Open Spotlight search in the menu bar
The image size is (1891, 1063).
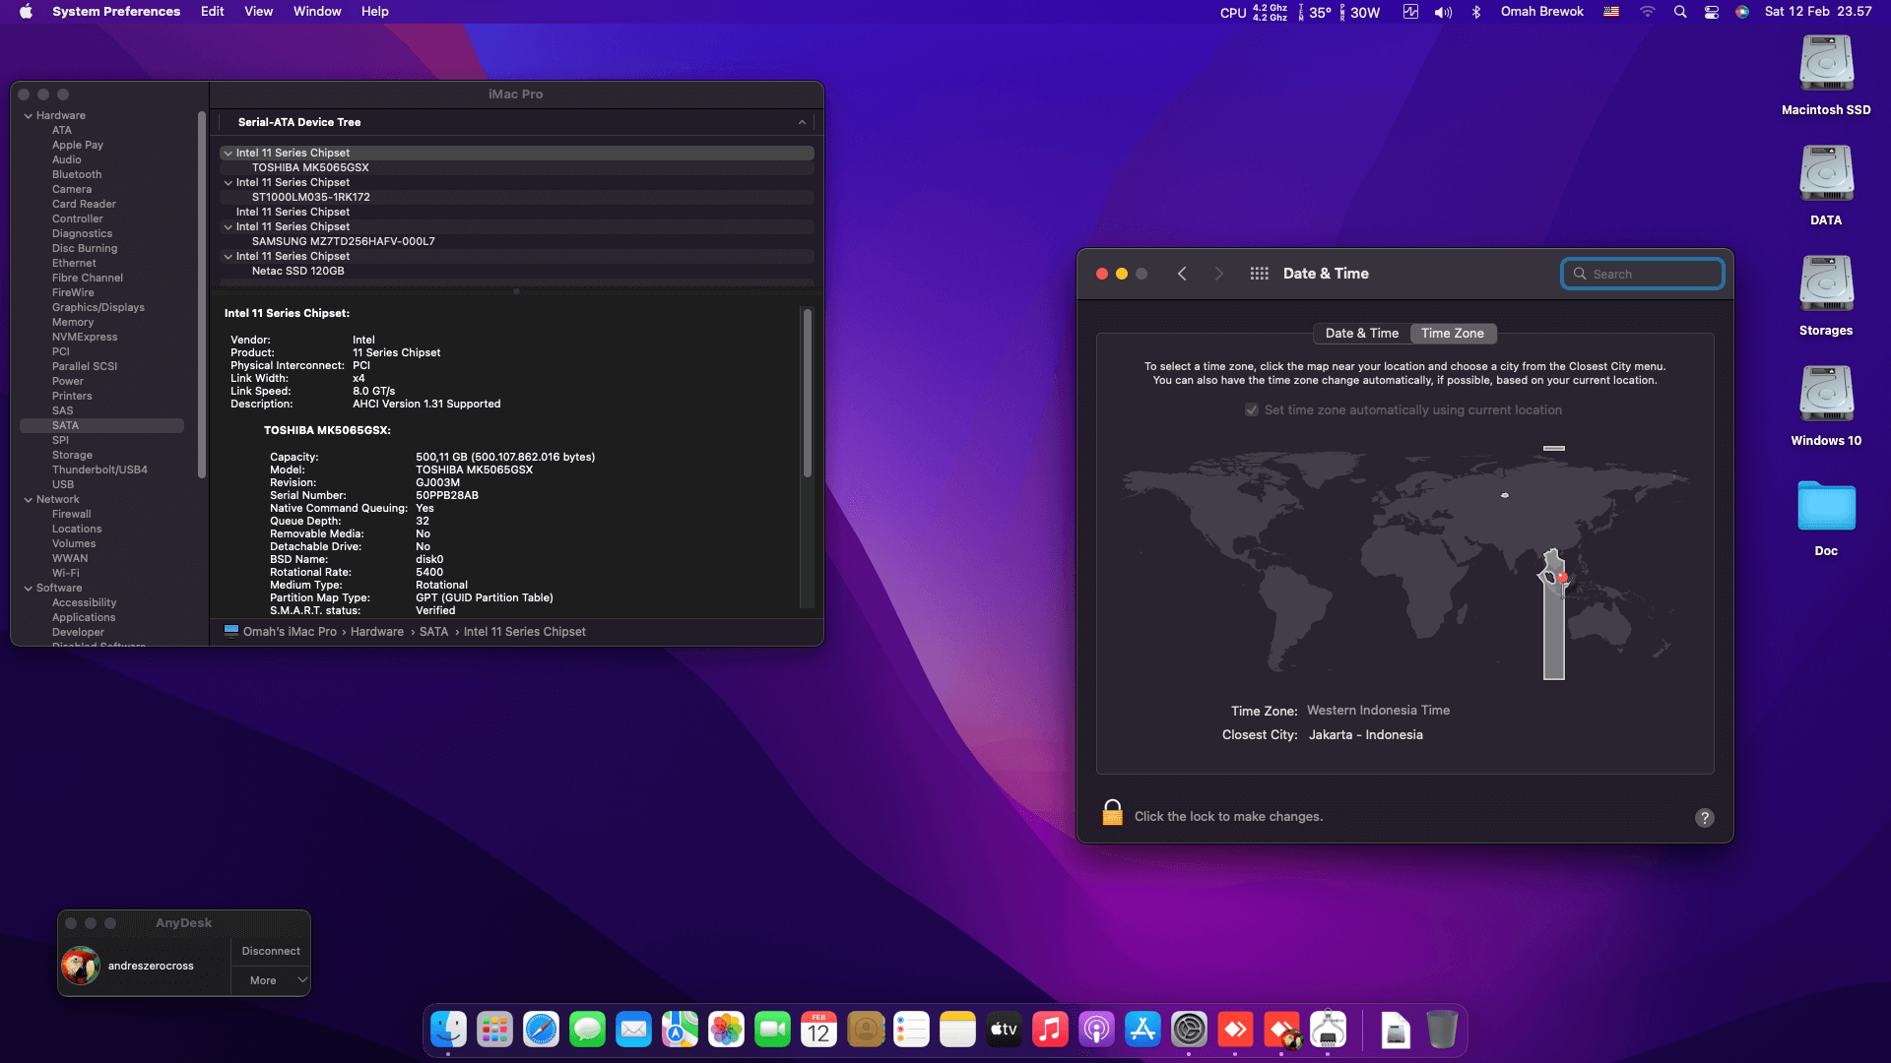(1680, 12)
